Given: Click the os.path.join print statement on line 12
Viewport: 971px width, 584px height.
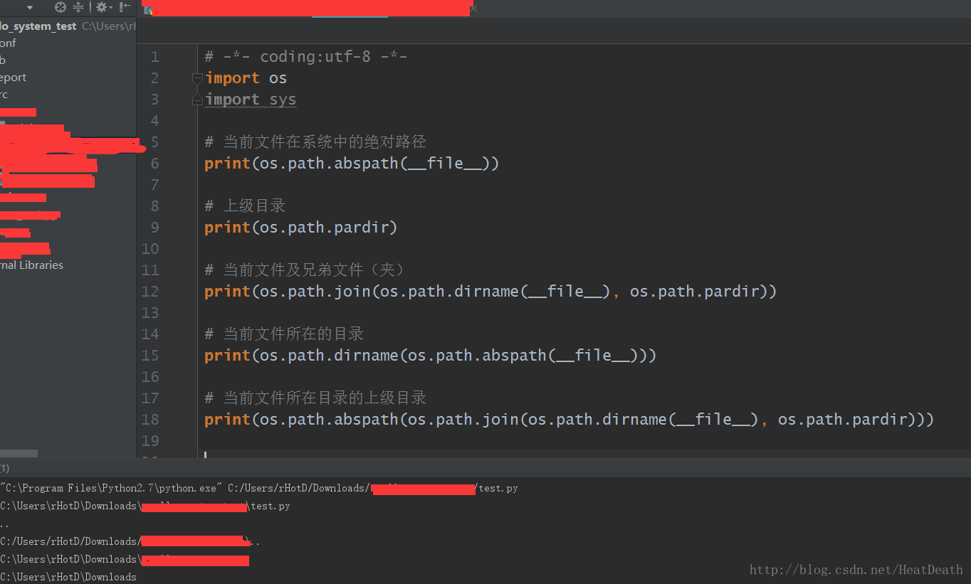Looking at the screenshot, I should [x=490, y=292].
